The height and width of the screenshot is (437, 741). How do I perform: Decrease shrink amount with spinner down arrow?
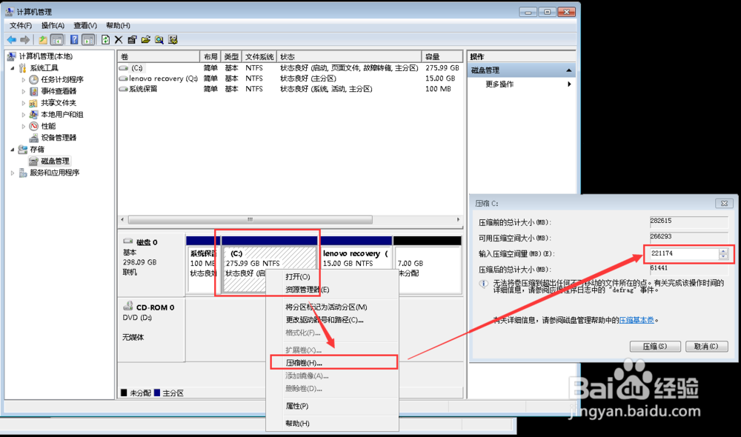click(x=723, y=256)
